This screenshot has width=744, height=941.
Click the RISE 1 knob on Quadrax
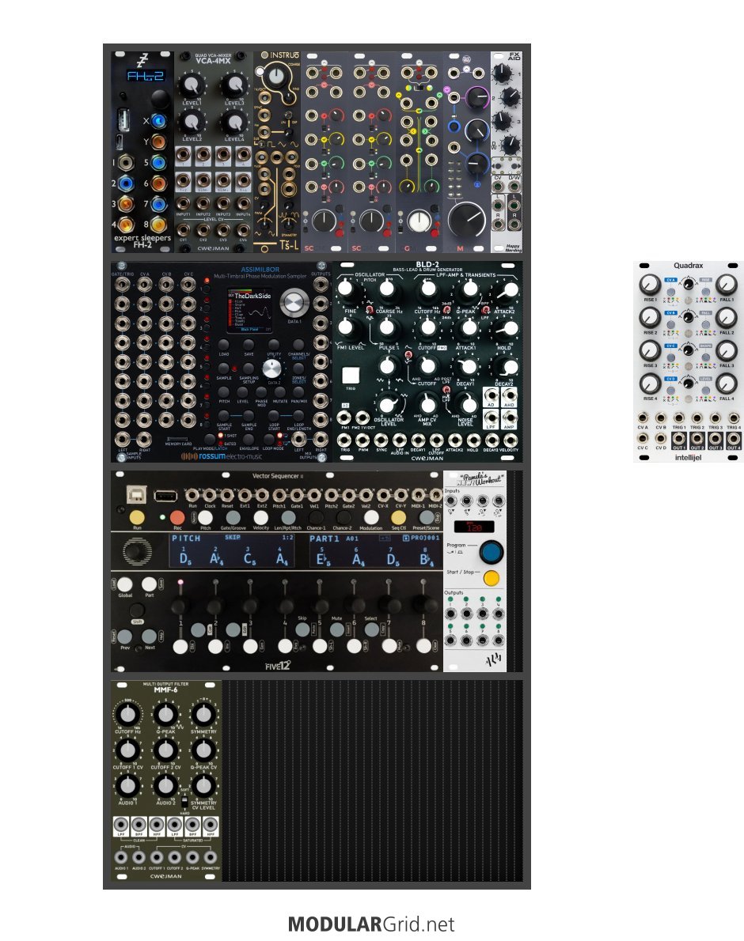649,285
